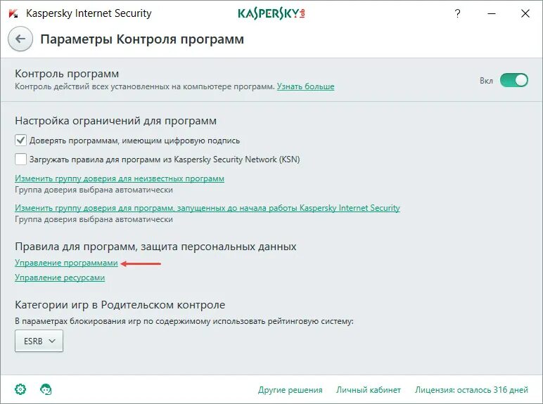Minimize the Kaspersky Internet Security window

coord(492,13)
